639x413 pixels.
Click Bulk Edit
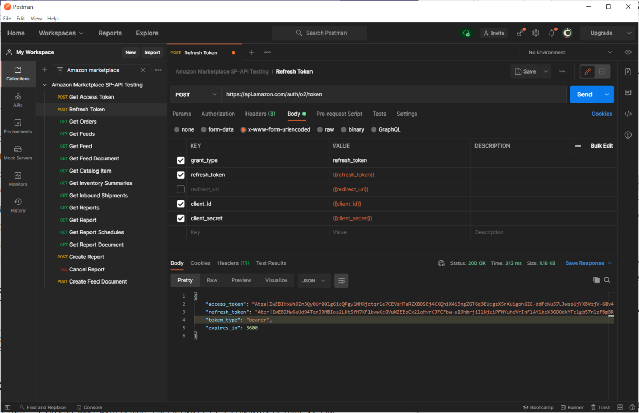point(602,145)
